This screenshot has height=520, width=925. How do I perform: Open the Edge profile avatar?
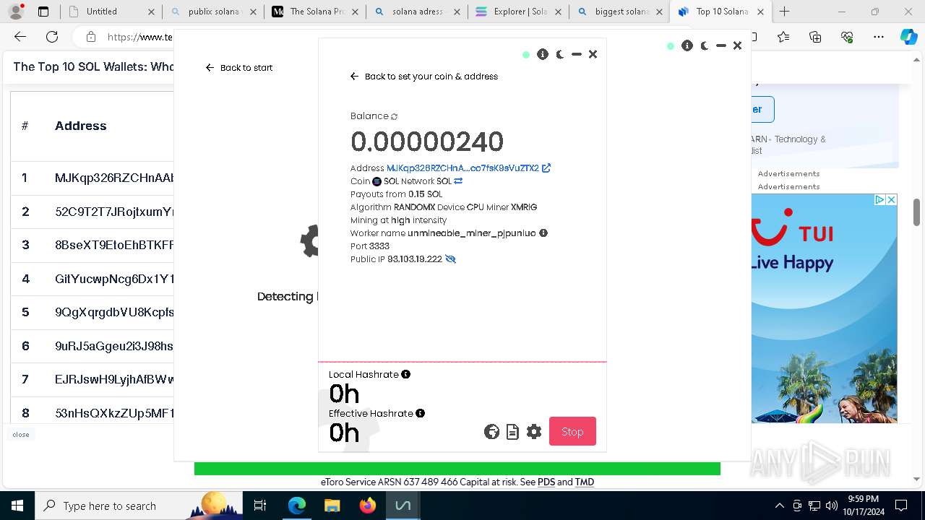(15, 12)
